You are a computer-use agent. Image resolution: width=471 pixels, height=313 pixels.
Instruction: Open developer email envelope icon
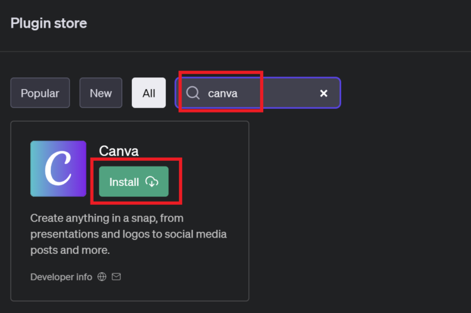pos(116,277)
